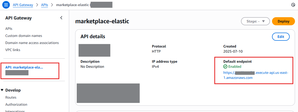This screenshot has width=298, height=112.
Task: Select VPC links in sidebar
Action: click(x=13, y=50)
